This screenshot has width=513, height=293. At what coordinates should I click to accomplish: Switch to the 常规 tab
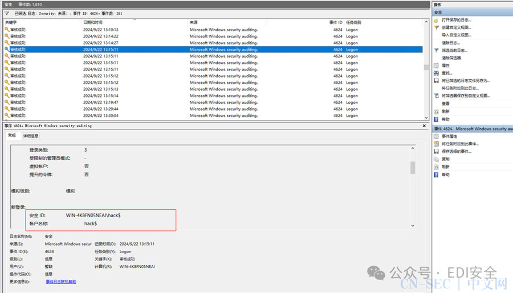(12, 135)
